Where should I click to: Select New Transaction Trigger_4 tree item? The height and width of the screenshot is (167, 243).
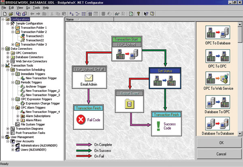click(x=43, y=112)
